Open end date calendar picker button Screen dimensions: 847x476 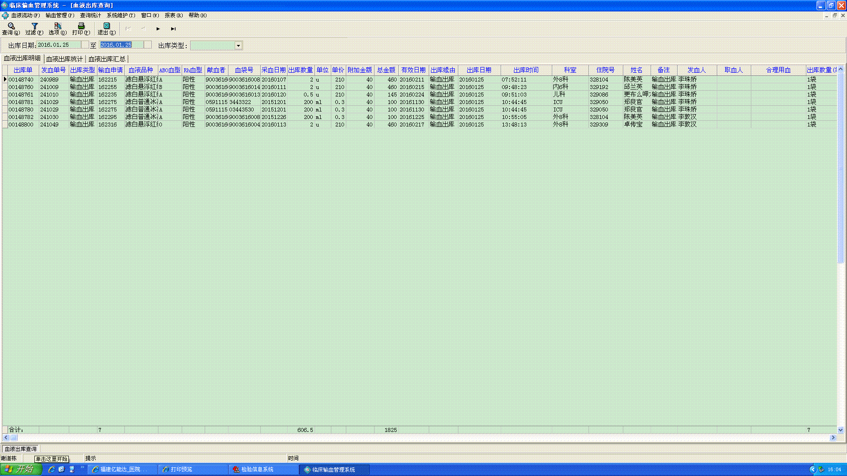(x=148, y=45)
